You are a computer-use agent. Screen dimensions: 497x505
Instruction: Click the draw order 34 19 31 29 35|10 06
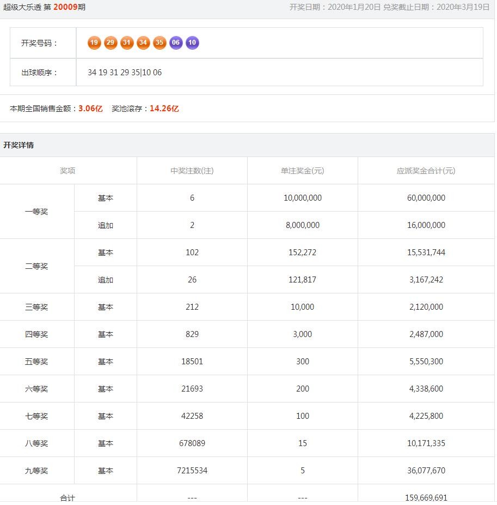click(x=125, y=73)
